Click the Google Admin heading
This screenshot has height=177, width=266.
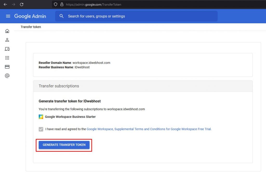pyautogui.click(x=30, y=16)
